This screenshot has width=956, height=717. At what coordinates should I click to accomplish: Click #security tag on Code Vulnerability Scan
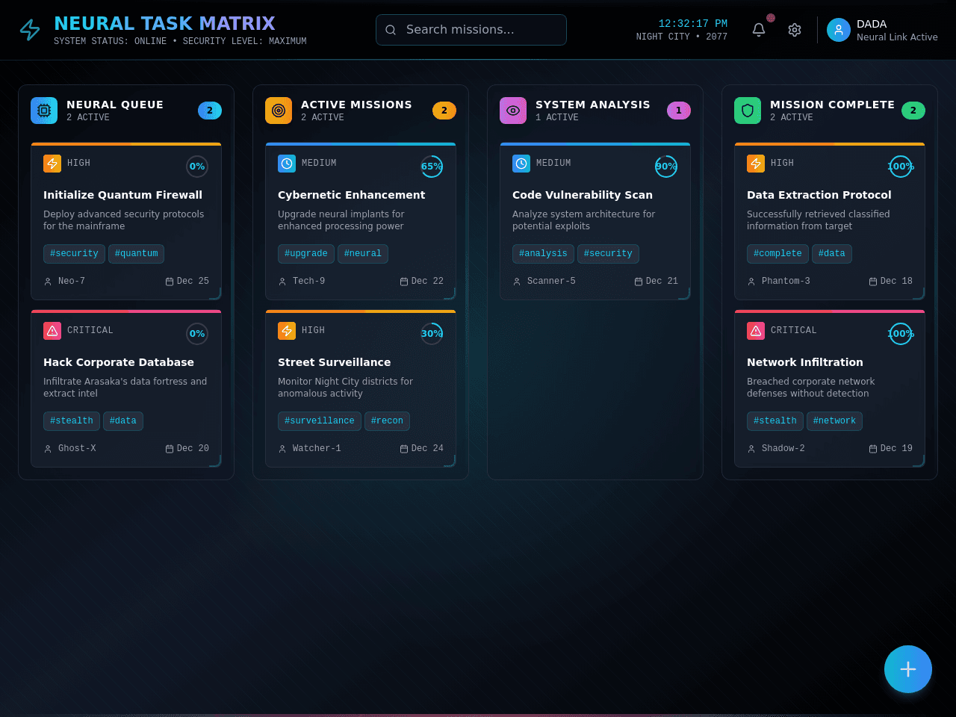pyautogui.click(x=608, y=254)
